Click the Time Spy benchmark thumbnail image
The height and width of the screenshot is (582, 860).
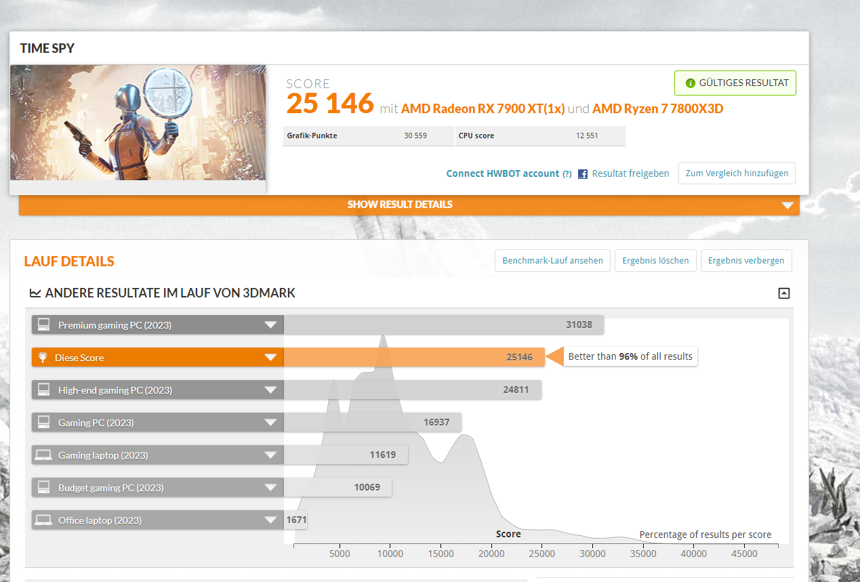[138, 123]
